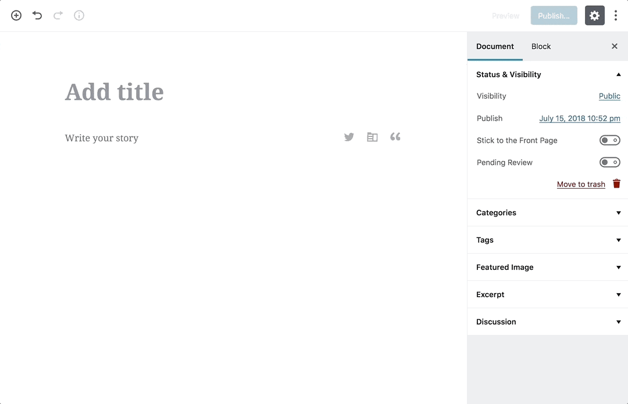Open editor information details
Image resolution: width=628 pixels, height=404 pixels.
tap(78, 16)
